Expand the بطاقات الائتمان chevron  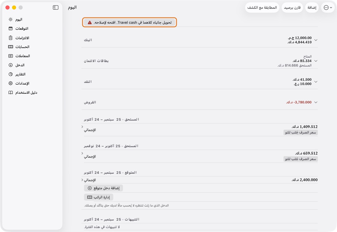[316, 61]
